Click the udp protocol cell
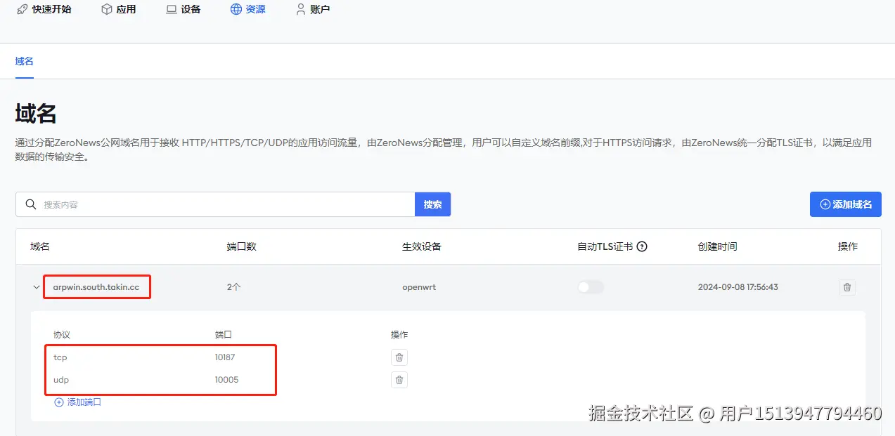Screen dimensions: 895x436 pos(61,380)
